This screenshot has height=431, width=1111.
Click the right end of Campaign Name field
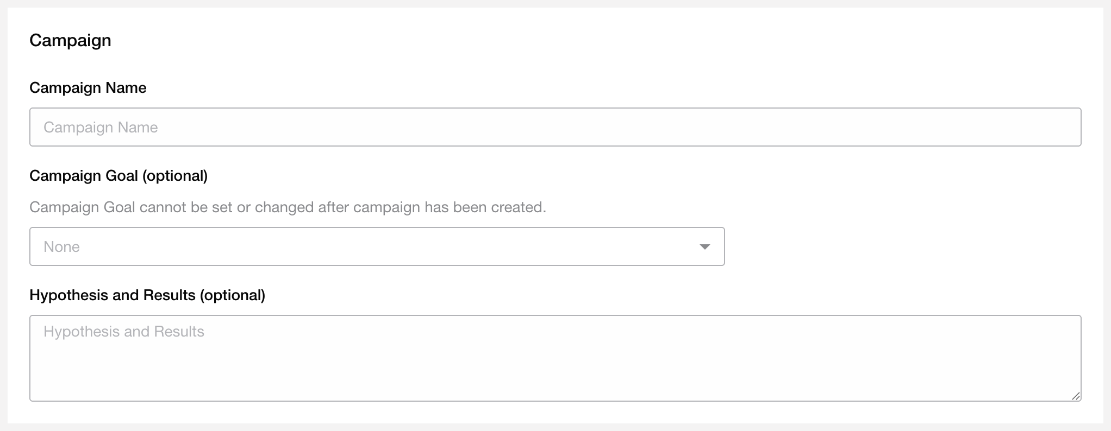(1054, 127)
